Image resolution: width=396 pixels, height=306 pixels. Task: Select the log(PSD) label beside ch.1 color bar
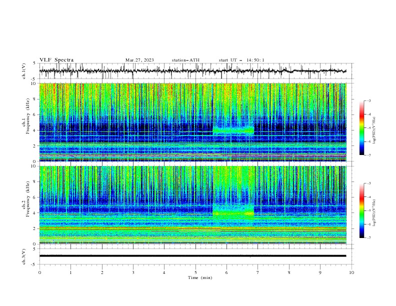click(374, 130)
